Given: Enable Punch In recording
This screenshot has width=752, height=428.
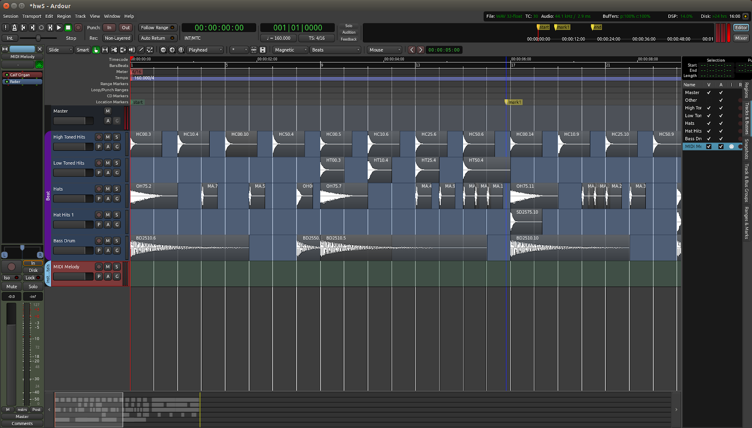Looking at the screenshot, I should [x=110, y=27].
